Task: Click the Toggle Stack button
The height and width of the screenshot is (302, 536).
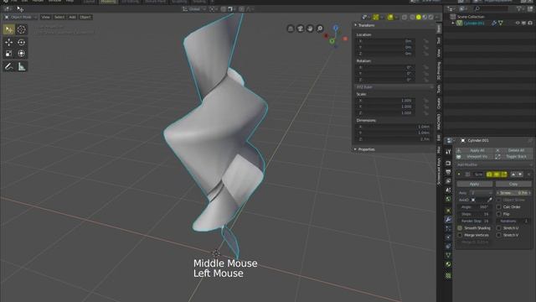Action: coord(513,157)
